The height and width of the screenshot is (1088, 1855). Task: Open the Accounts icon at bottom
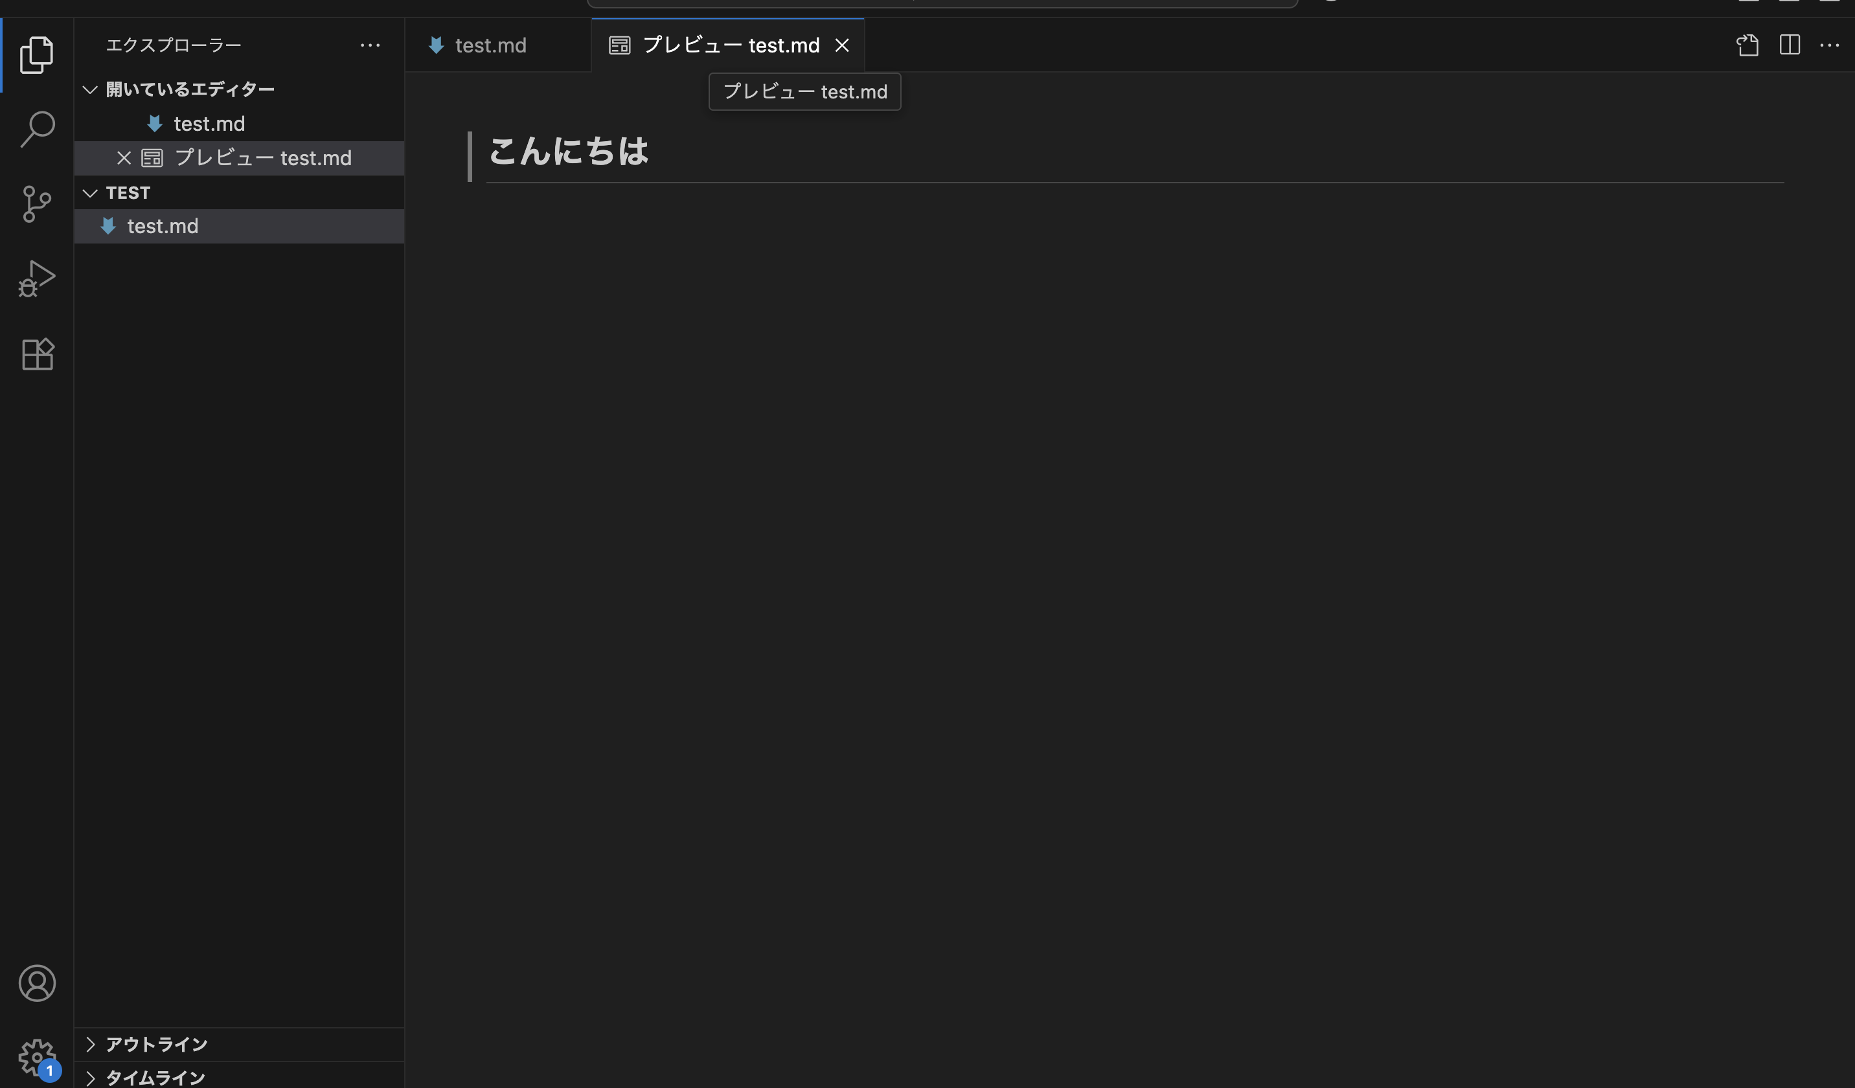pyautogui.click(x=37, y=982)
